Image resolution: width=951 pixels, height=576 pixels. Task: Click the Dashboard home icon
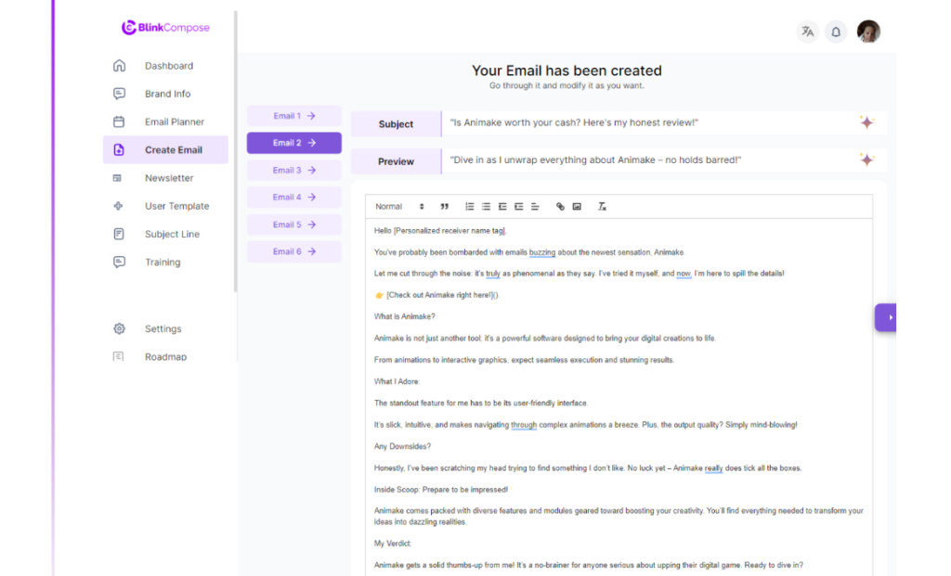pos(119,66)
